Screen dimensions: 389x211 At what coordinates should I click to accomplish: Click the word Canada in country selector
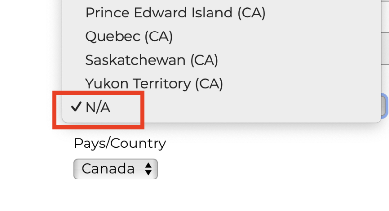tap(108, 169)
